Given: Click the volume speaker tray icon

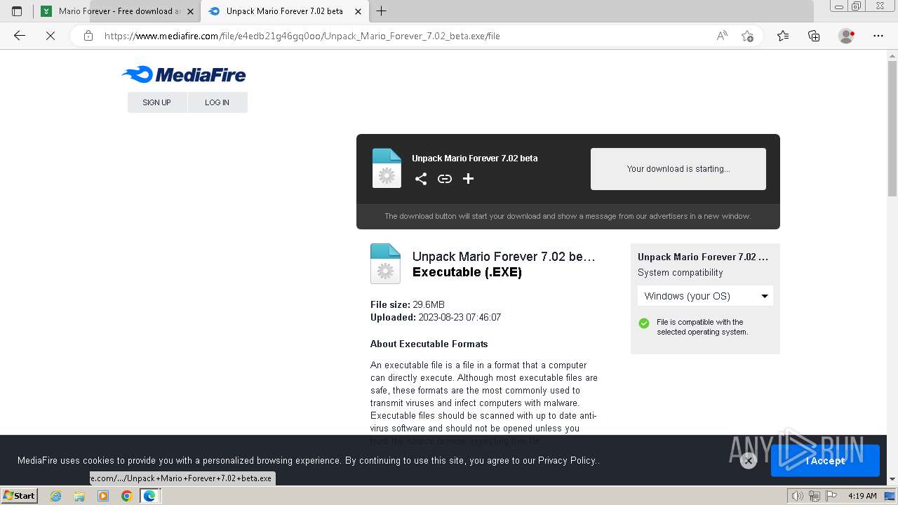Looking at the screenshot, I should pyautogui.click(x=797, y=496).
